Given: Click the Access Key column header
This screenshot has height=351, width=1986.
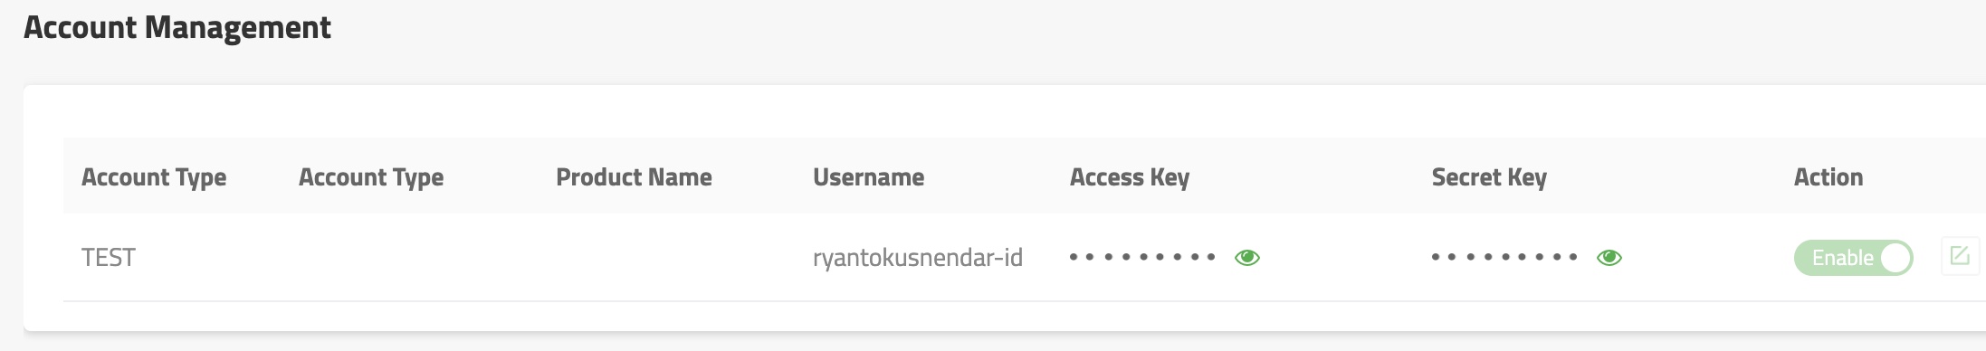Looking at the screenshot, I should pyautogui.click(x=1130, y=177).
